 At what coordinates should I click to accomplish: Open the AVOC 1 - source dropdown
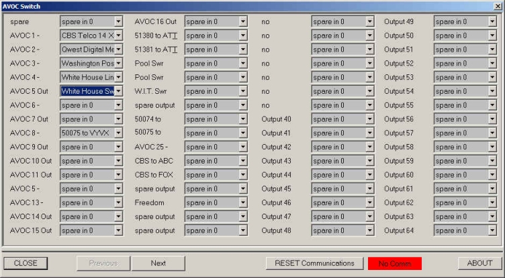[118, 36]
